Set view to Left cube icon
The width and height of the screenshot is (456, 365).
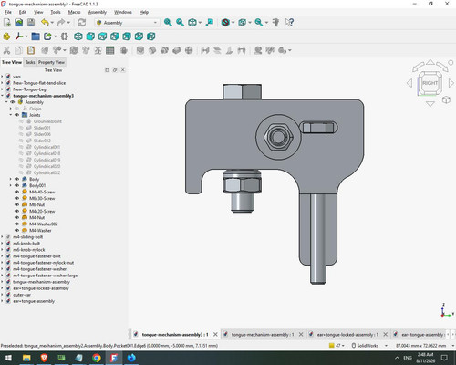(151, 36)
